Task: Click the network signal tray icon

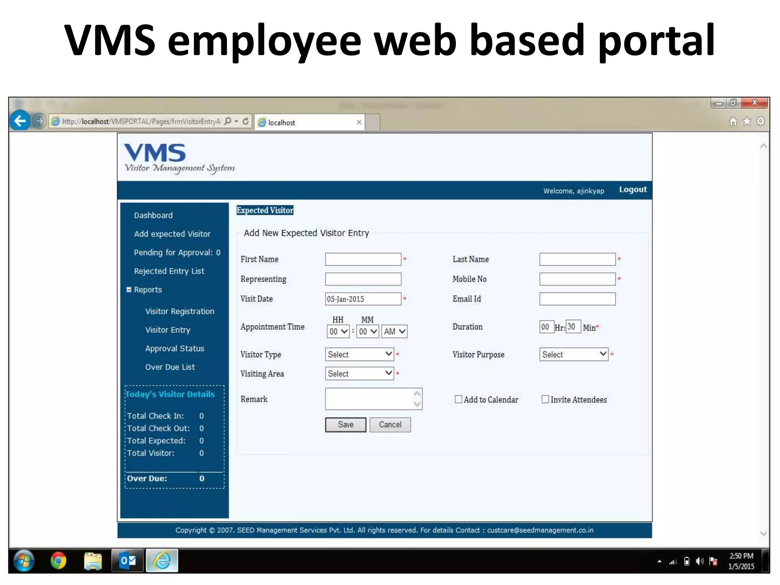Action: [x=673, y=561]
